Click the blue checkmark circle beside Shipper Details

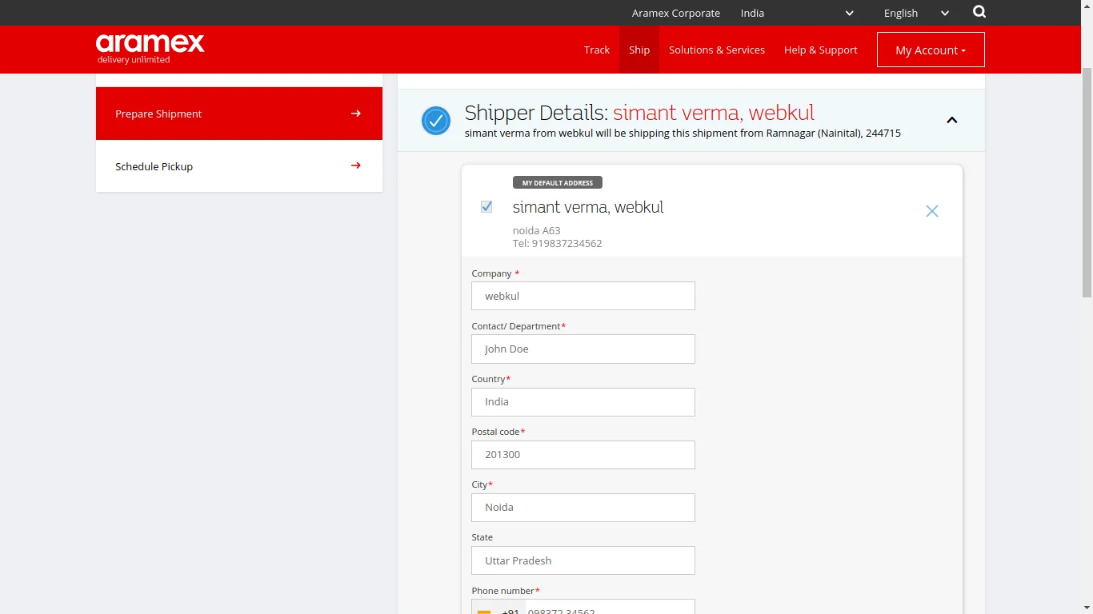[436, 121]
